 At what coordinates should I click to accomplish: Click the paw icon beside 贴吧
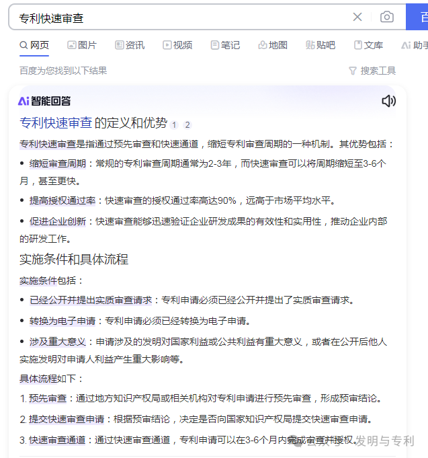point(310,45)
